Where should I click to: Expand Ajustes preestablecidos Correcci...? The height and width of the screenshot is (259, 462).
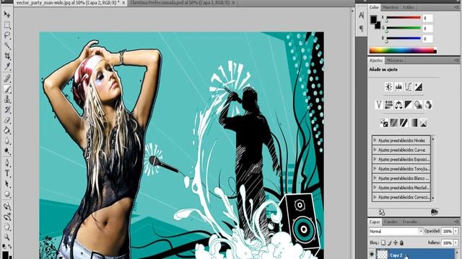click(375, 197)
